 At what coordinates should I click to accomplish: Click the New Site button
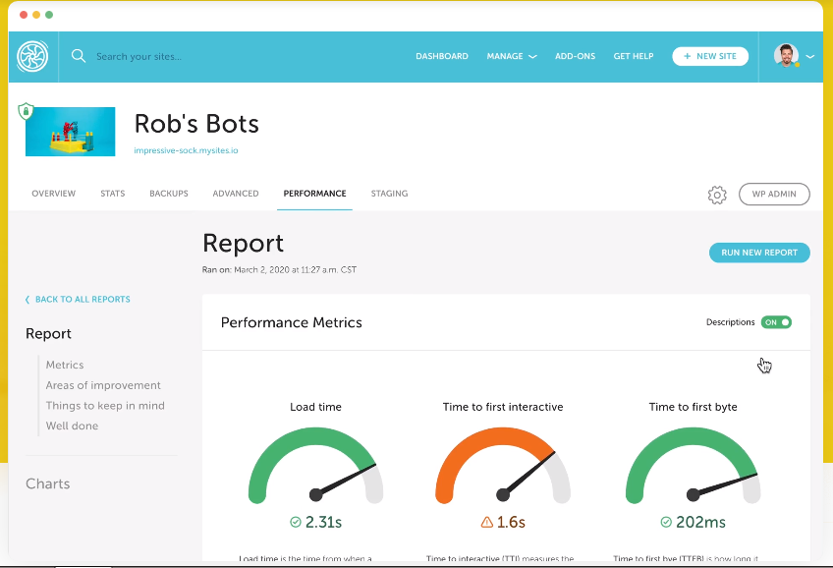point(710,56)
